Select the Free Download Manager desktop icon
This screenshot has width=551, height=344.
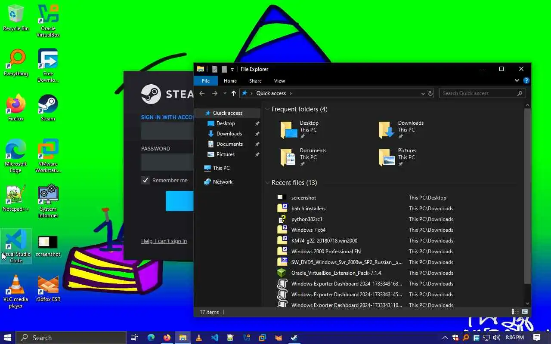[48, 66]
